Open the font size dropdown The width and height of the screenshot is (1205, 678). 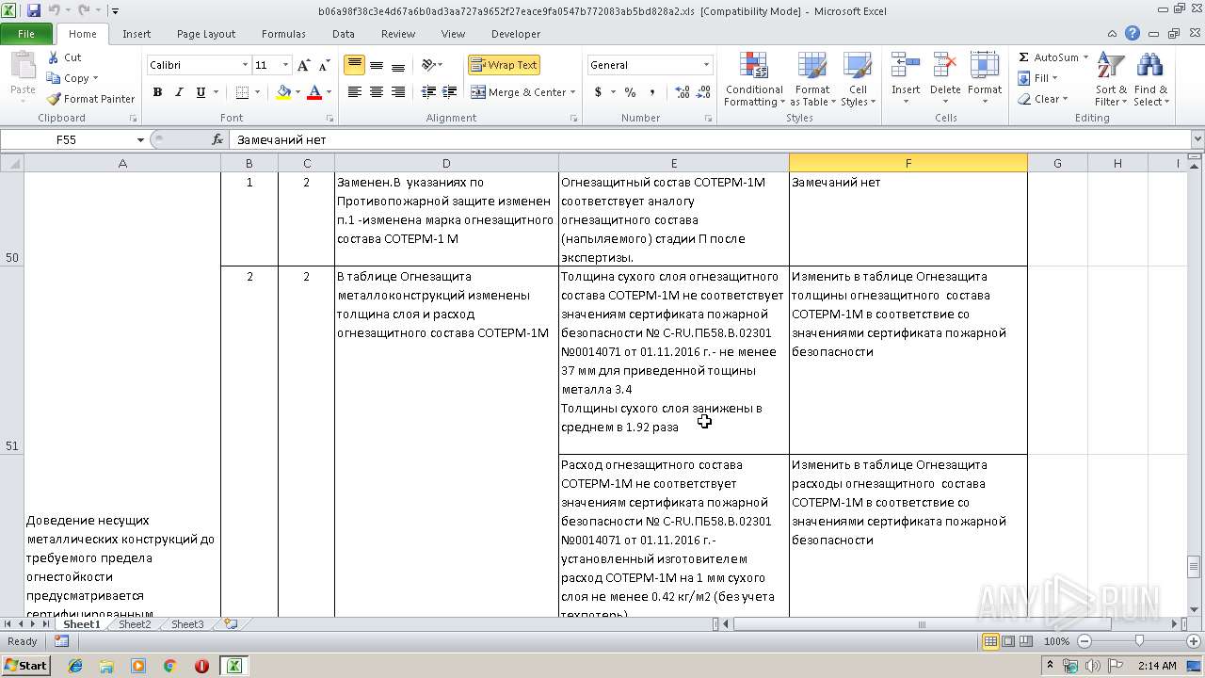(286, 65)
